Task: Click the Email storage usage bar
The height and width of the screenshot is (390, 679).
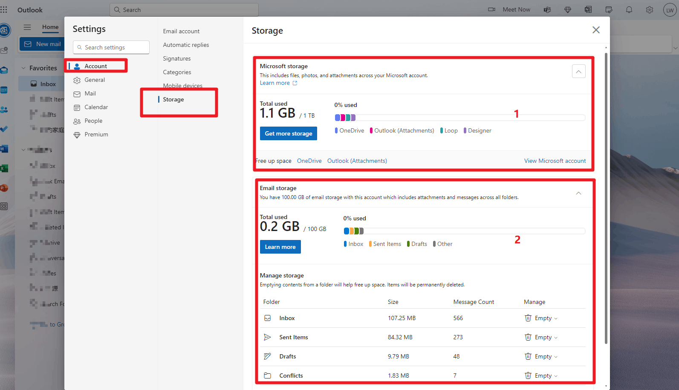Action: click(x=464, y=231)
